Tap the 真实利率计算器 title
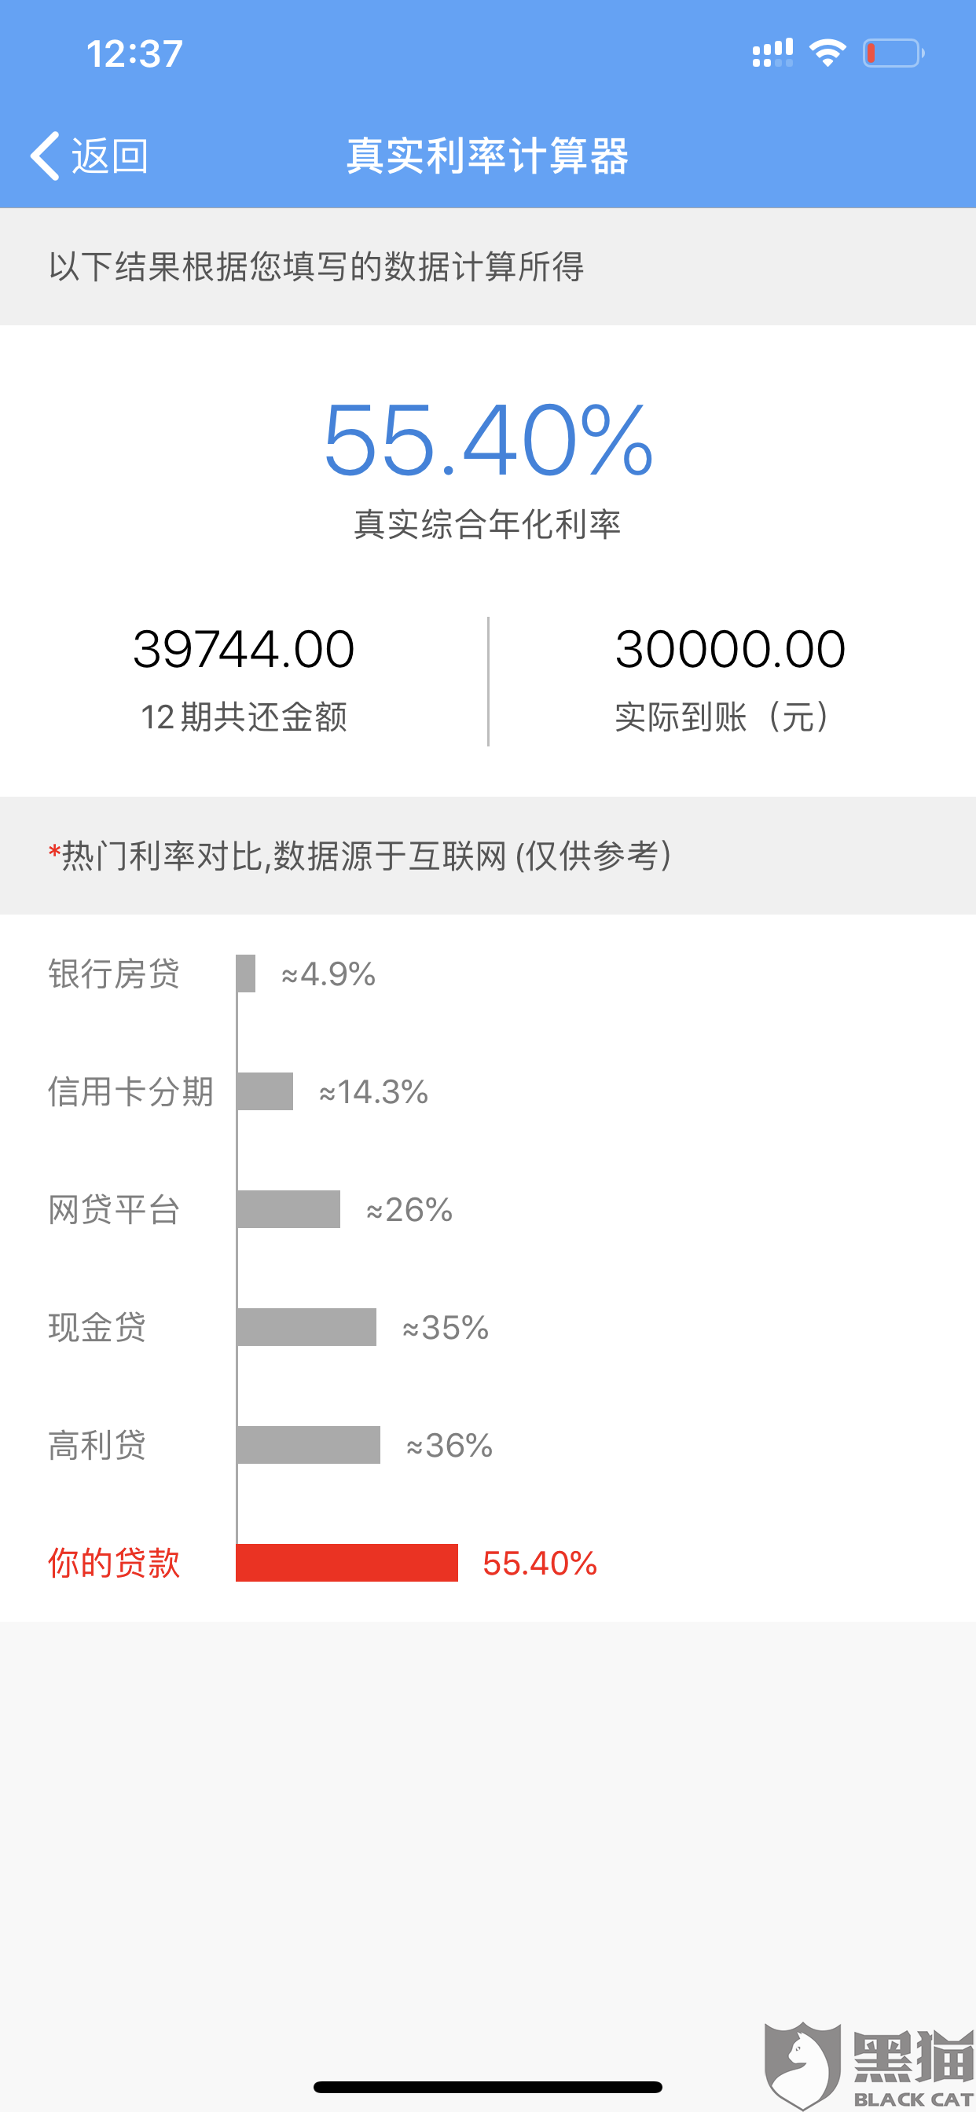This screenshot has width=976, height=2112. 488,156
